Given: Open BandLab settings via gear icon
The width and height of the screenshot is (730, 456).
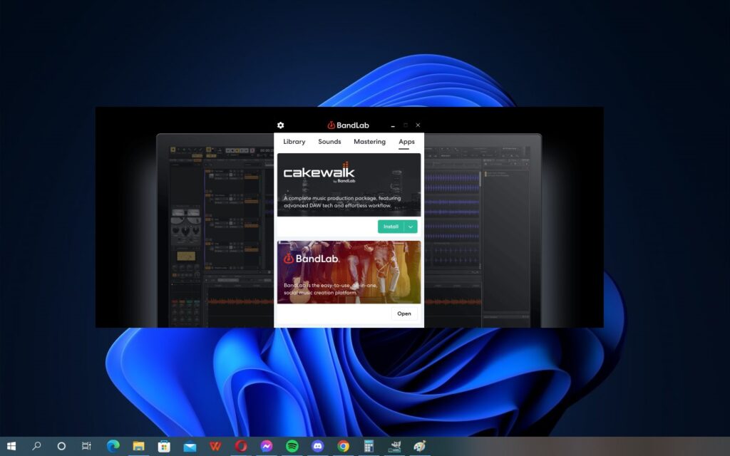Looking at the screenshot, I should coord(280,125).
